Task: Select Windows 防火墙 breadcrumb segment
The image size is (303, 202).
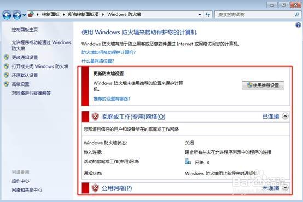Action: (x=124, y=14)
